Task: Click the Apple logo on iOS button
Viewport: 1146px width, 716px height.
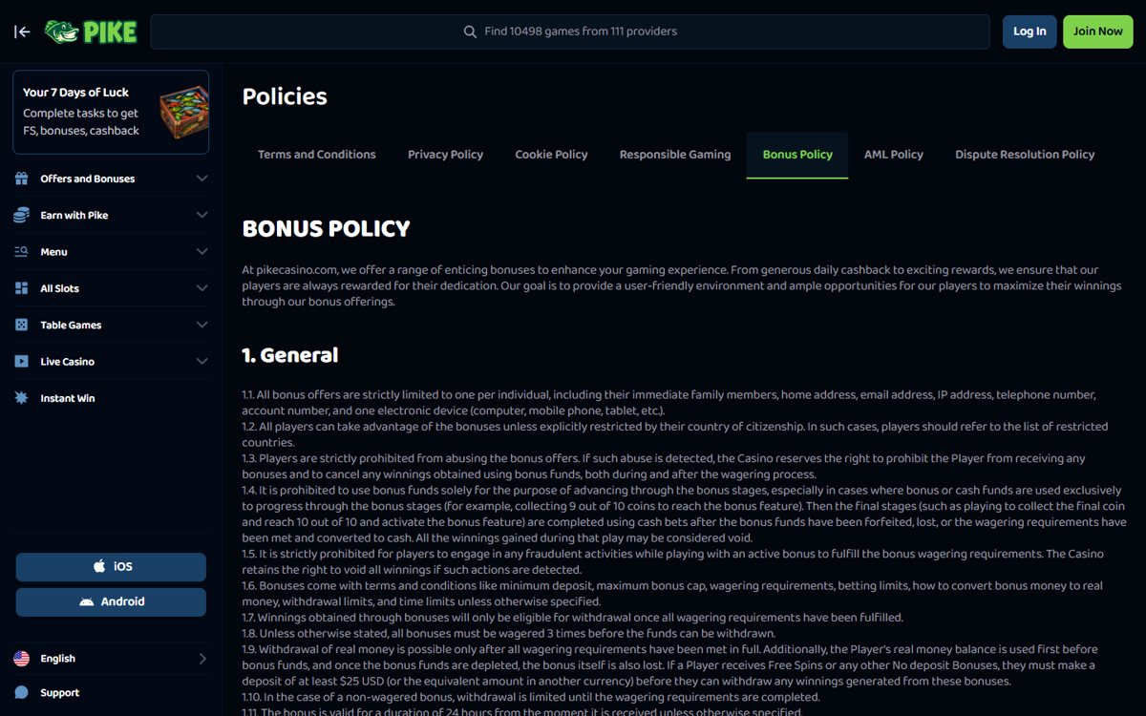Action: (98, 566)
